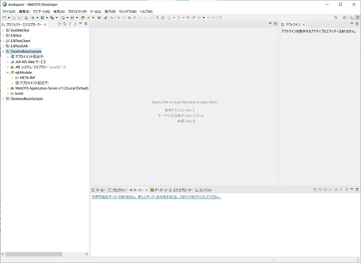Toggle Link with Editor in Project Explorer
The image size is (361, 263).
click(x=65, y=24)
